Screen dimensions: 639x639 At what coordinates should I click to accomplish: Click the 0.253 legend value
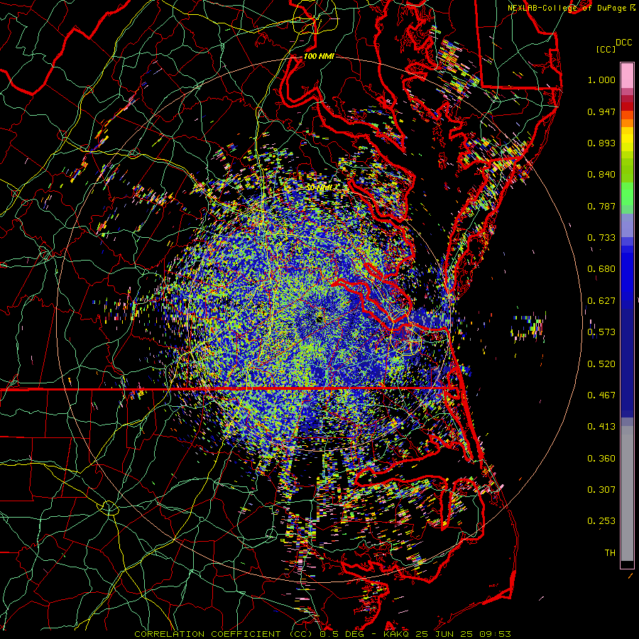pos(601,521)
